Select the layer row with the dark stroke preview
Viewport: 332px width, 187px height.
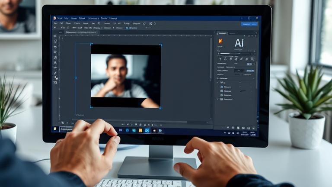point(236,91)
